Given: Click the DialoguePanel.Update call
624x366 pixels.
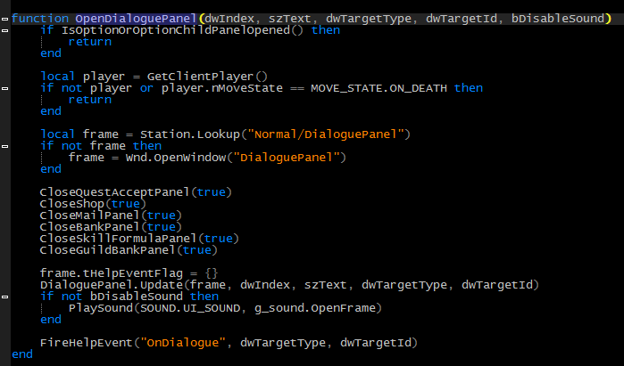Looking at the screenshot, I should tap(289, 285).
